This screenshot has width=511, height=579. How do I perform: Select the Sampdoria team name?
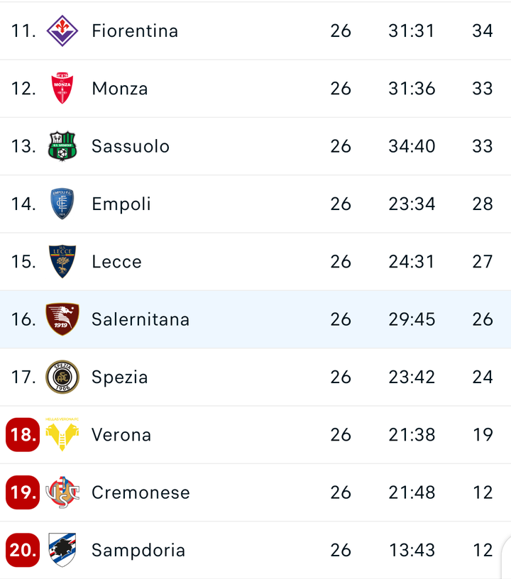[x=138, y=550]
